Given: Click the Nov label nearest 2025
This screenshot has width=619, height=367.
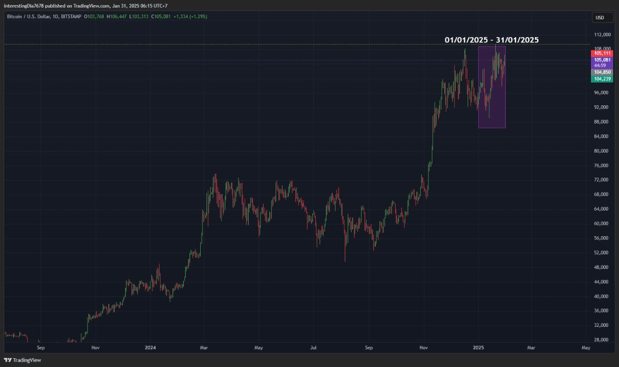Looking at the screenshot, I should tap(424, 347).
